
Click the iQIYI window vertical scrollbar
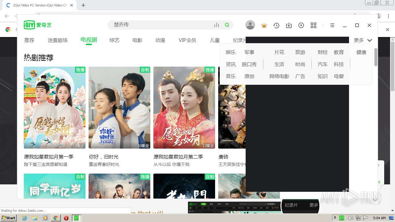pyautogui.click(x=376, y=57)
